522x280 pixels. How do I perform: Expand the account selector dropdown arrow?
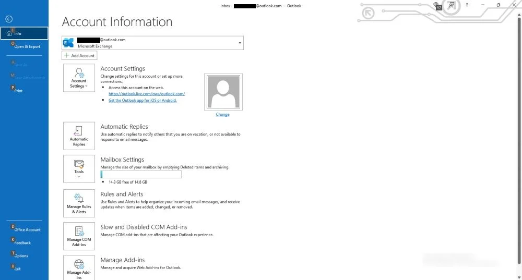[240, 43]
